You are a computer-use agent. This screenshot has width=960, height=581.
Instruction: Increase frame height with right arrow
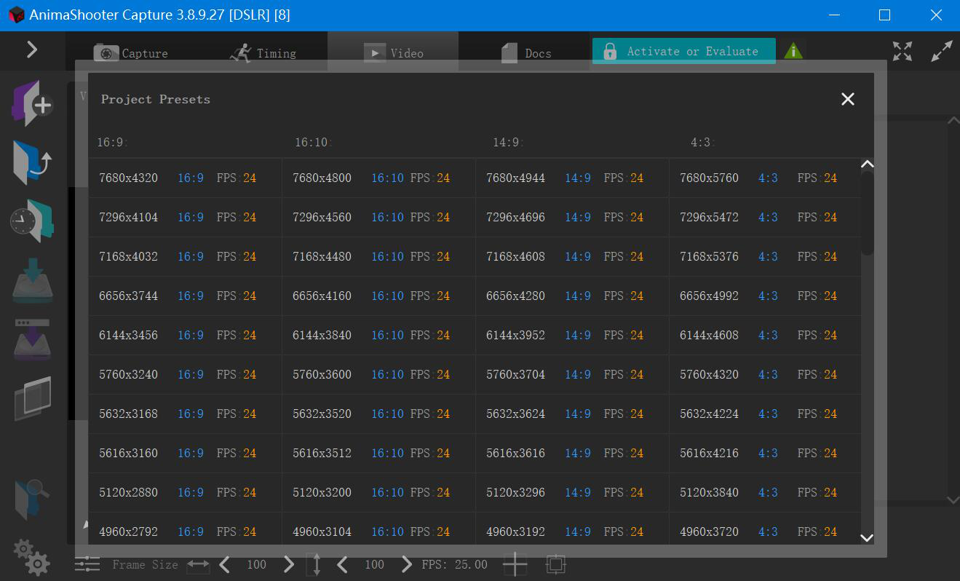(407, 564)
